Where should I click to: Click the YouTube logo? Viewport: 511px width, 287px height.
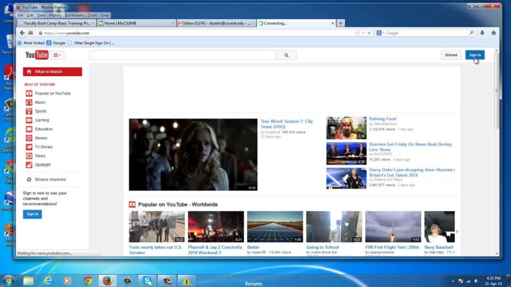[x=37, y=55]
